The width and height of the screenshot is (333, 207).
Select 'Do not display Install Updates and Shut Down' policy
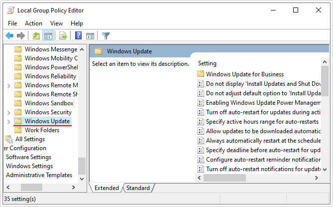[263, 84]
